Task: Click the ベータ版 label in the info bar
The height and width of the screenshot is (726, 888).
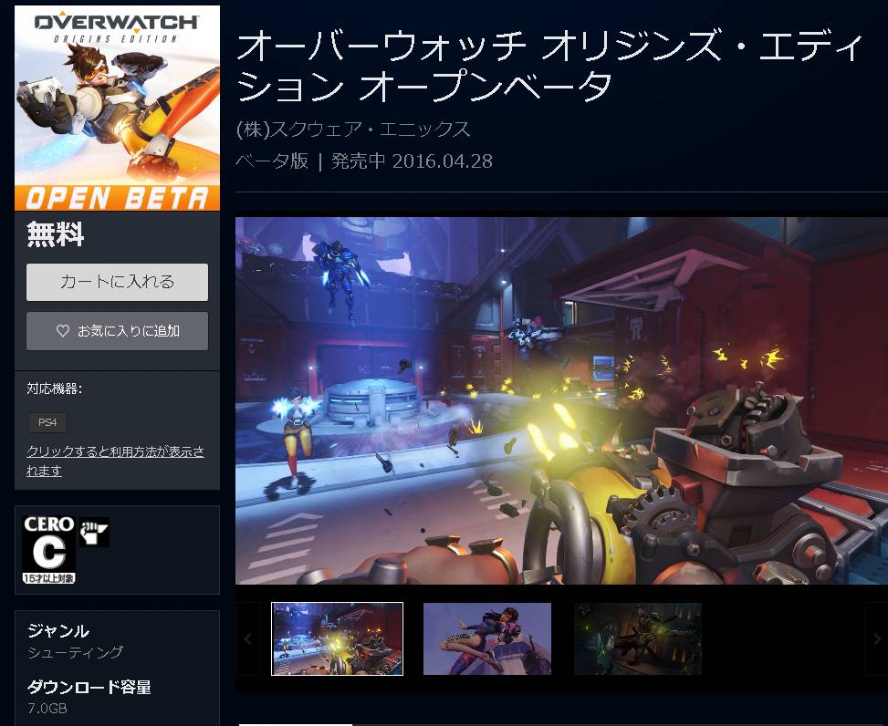Action: [270, 161]
